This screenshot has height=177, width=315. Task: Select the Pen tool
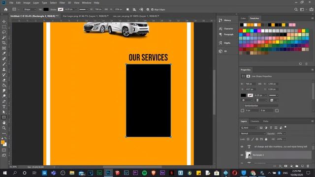click(4, 101)
